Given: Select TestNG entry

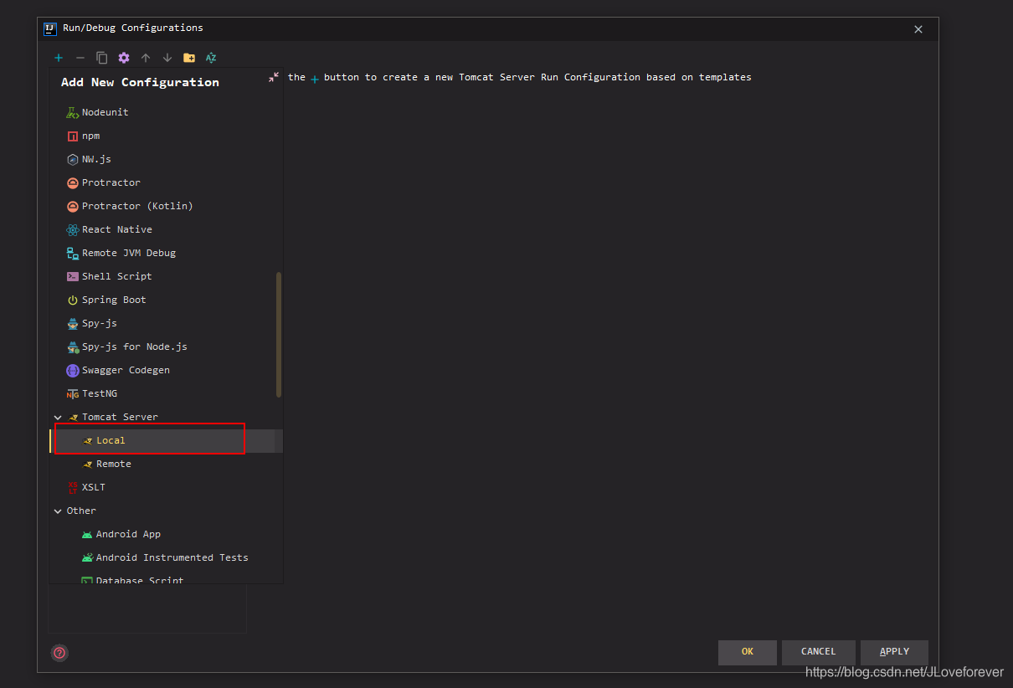Looking at the screenshot, I should coord(166,393).
